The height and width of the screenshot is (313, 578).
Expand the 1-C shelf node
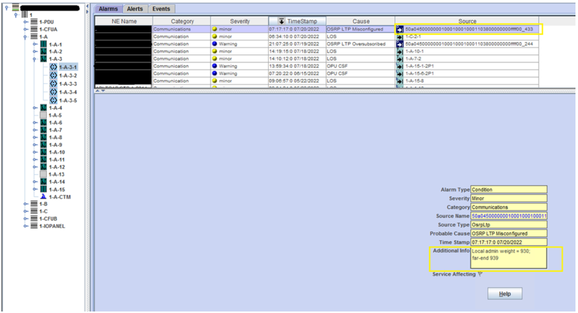click(x=25, y=211)
